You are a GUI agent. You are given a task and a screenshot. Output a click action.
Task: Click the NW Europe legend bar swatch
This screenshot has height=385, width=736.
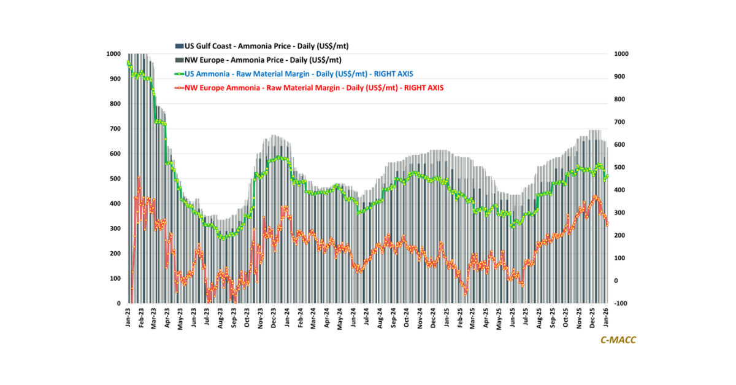(x=179, y=60)
